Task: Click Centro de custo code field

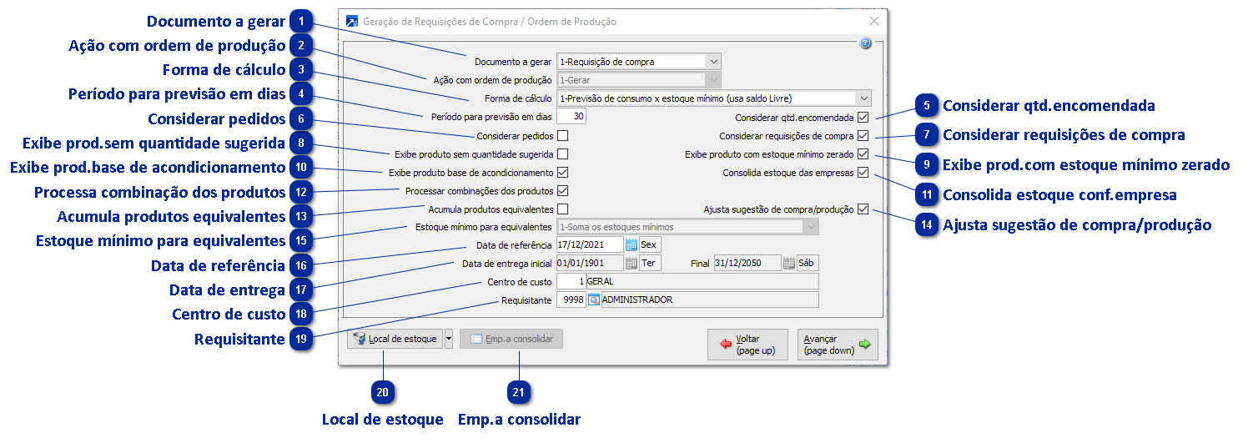Action: 571,282
